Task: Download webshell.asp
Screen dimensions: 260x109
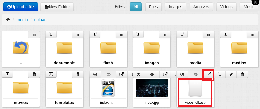Action: [x=182, y=74]
